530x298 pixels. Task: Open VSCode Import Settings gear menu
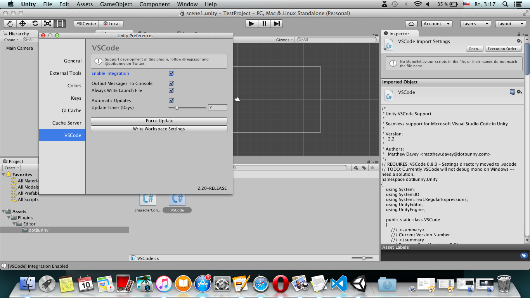[519, 41]
